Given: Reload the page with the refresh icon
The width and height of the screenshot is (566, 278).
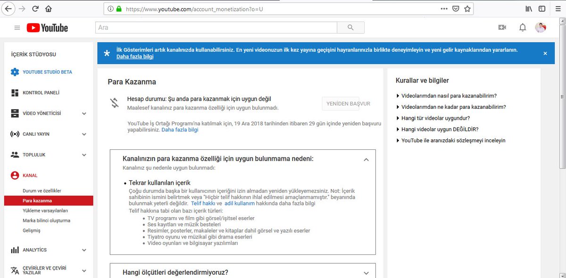Looking at the screenshot, I should [35, 8].
